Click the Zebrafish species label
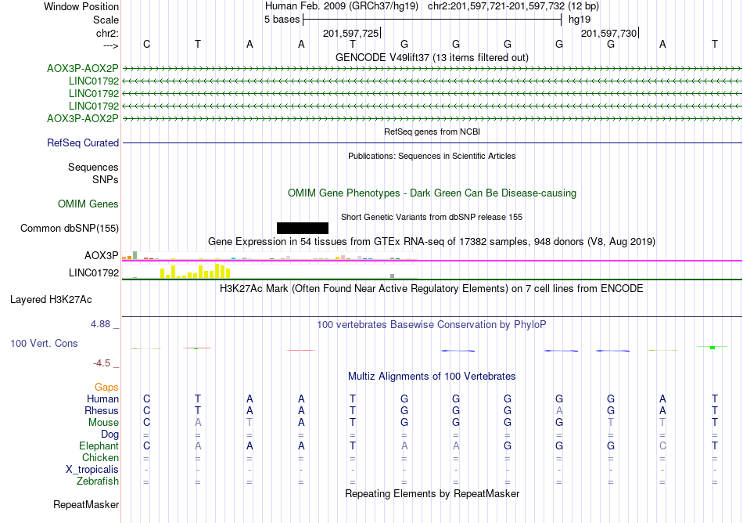The image size is (743, 523). [98, 481]
